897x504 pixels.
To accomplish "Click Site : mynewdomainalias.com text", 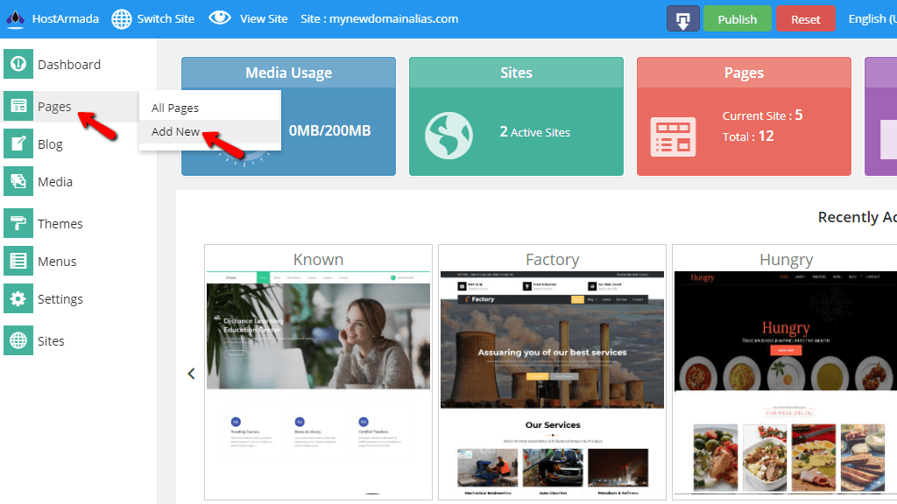I will (x=379, y=19).
